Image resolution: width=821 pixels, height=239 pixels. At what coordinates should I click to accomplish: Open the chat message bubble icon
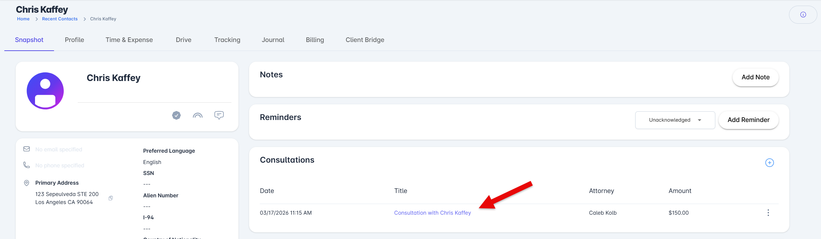219,115
